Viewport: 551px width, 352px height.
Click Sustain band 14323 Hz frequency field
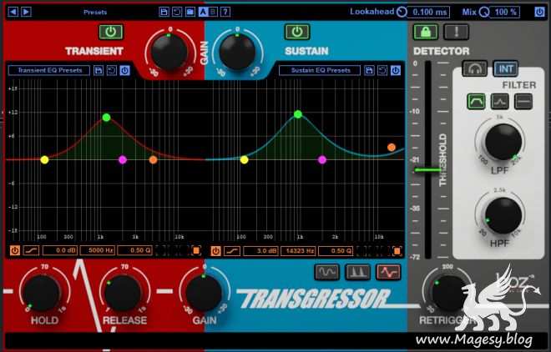[298, 251]
